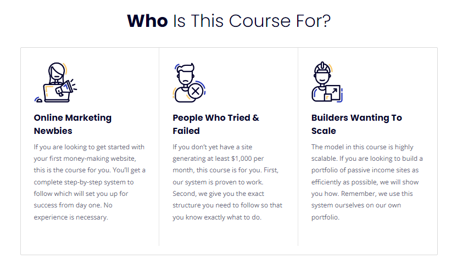Select the "People Who Tried & Failed" heading
The width and height of the screenshot is (457, 270).
(x=216, y=124)
